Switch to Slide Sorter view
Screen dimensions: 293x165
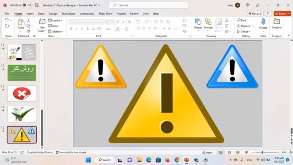(229, 152)
